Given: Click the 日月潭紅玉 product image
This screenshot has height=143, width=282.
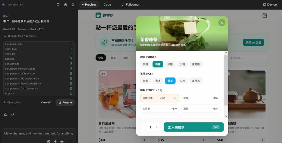Looking at the screenshot, I should pyautogui.click(x=117, y=94).
